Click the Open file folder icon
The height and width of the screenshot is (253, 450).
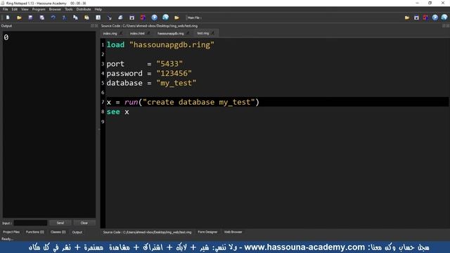19,18
